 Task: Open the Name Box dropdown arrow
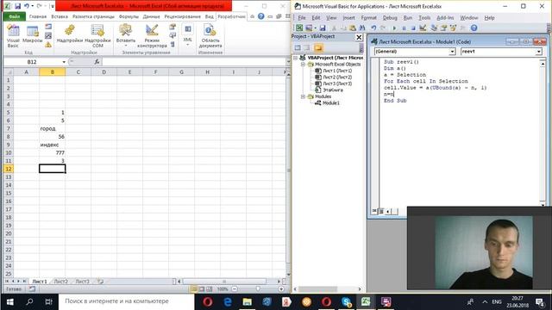tap(64, 62)
